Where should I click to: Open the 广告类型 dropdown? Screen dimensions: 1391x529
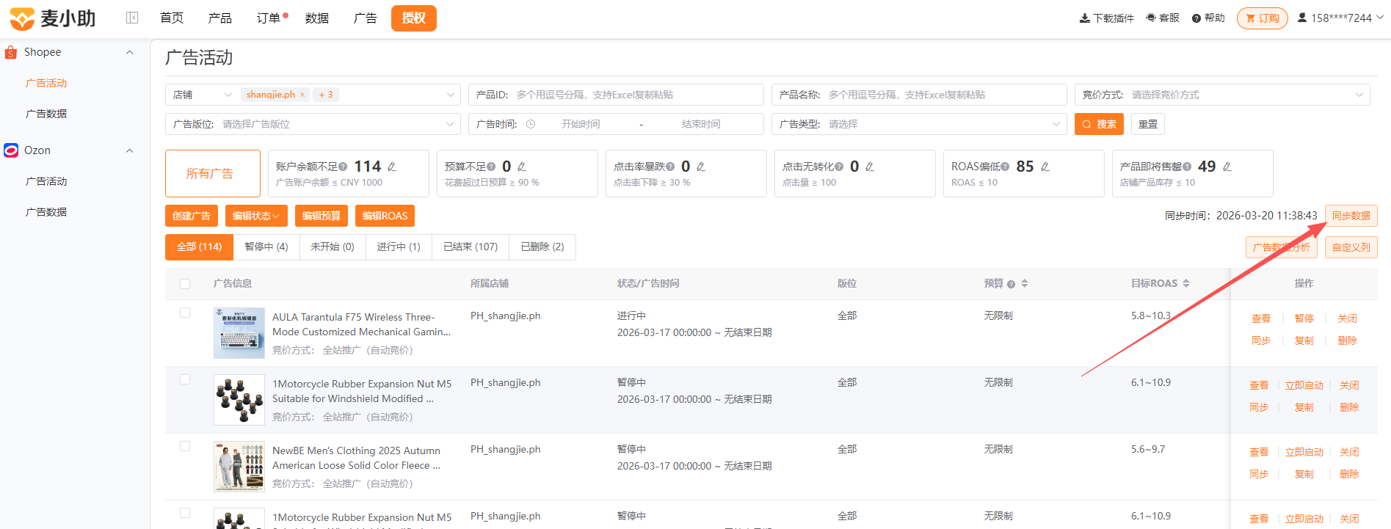click(x=919, y=124)
